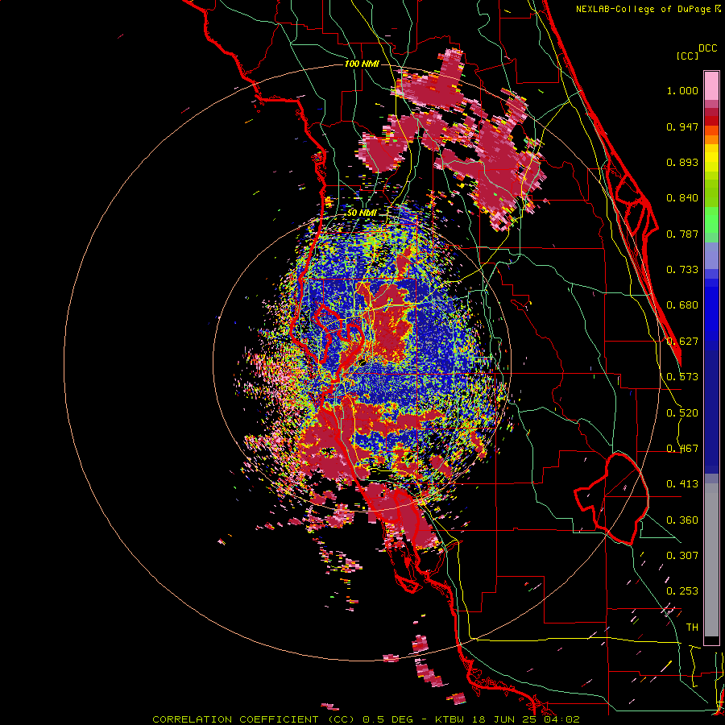The width and height of the screenshot is (725, 725).
Task: Select the 0.733 scale value
Action: [x=682, y=270]
